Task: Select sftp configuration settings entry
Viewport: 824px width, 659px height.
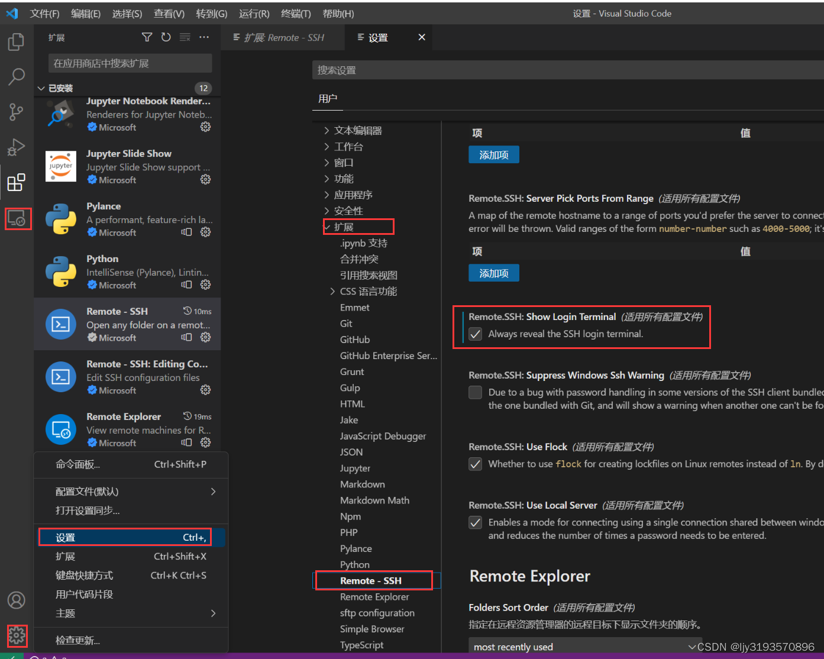Action: (x=377, y=613)
